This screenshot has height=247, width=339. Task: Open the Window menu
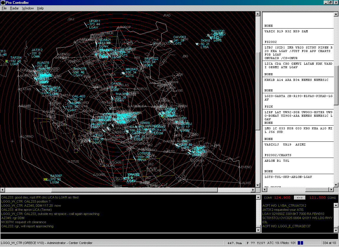[x=28, y=8]
